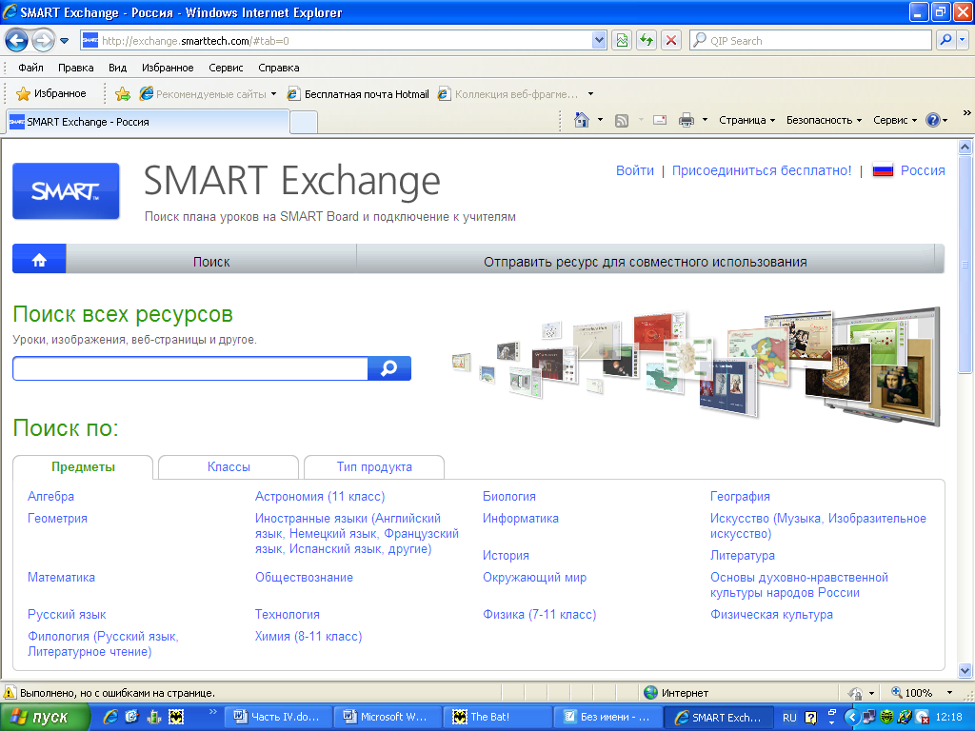Open Бесплатная почта Hotmail favorite
Image resolution: width=975 pixels, height=731 pixels.
(x=358, y=94)
